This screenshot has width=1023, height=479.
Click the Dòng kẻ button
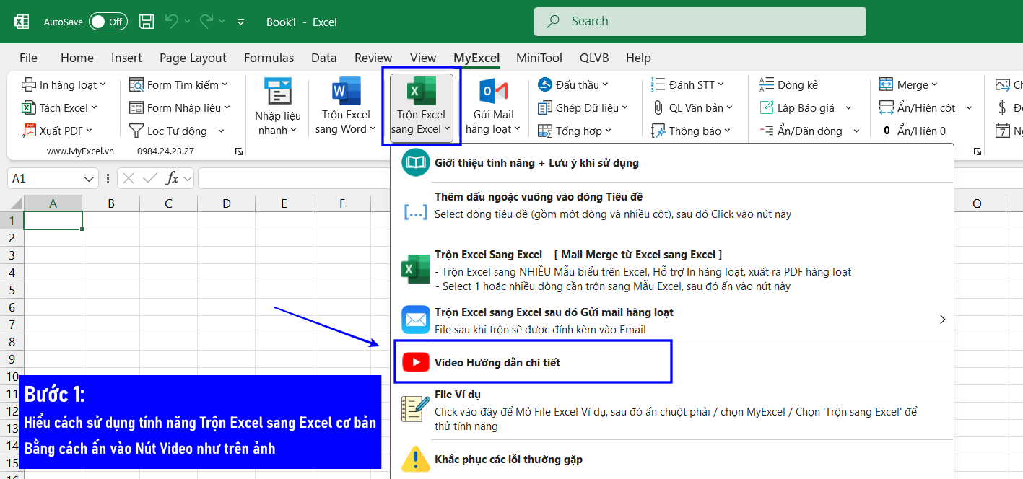click(x=789, y=85)
